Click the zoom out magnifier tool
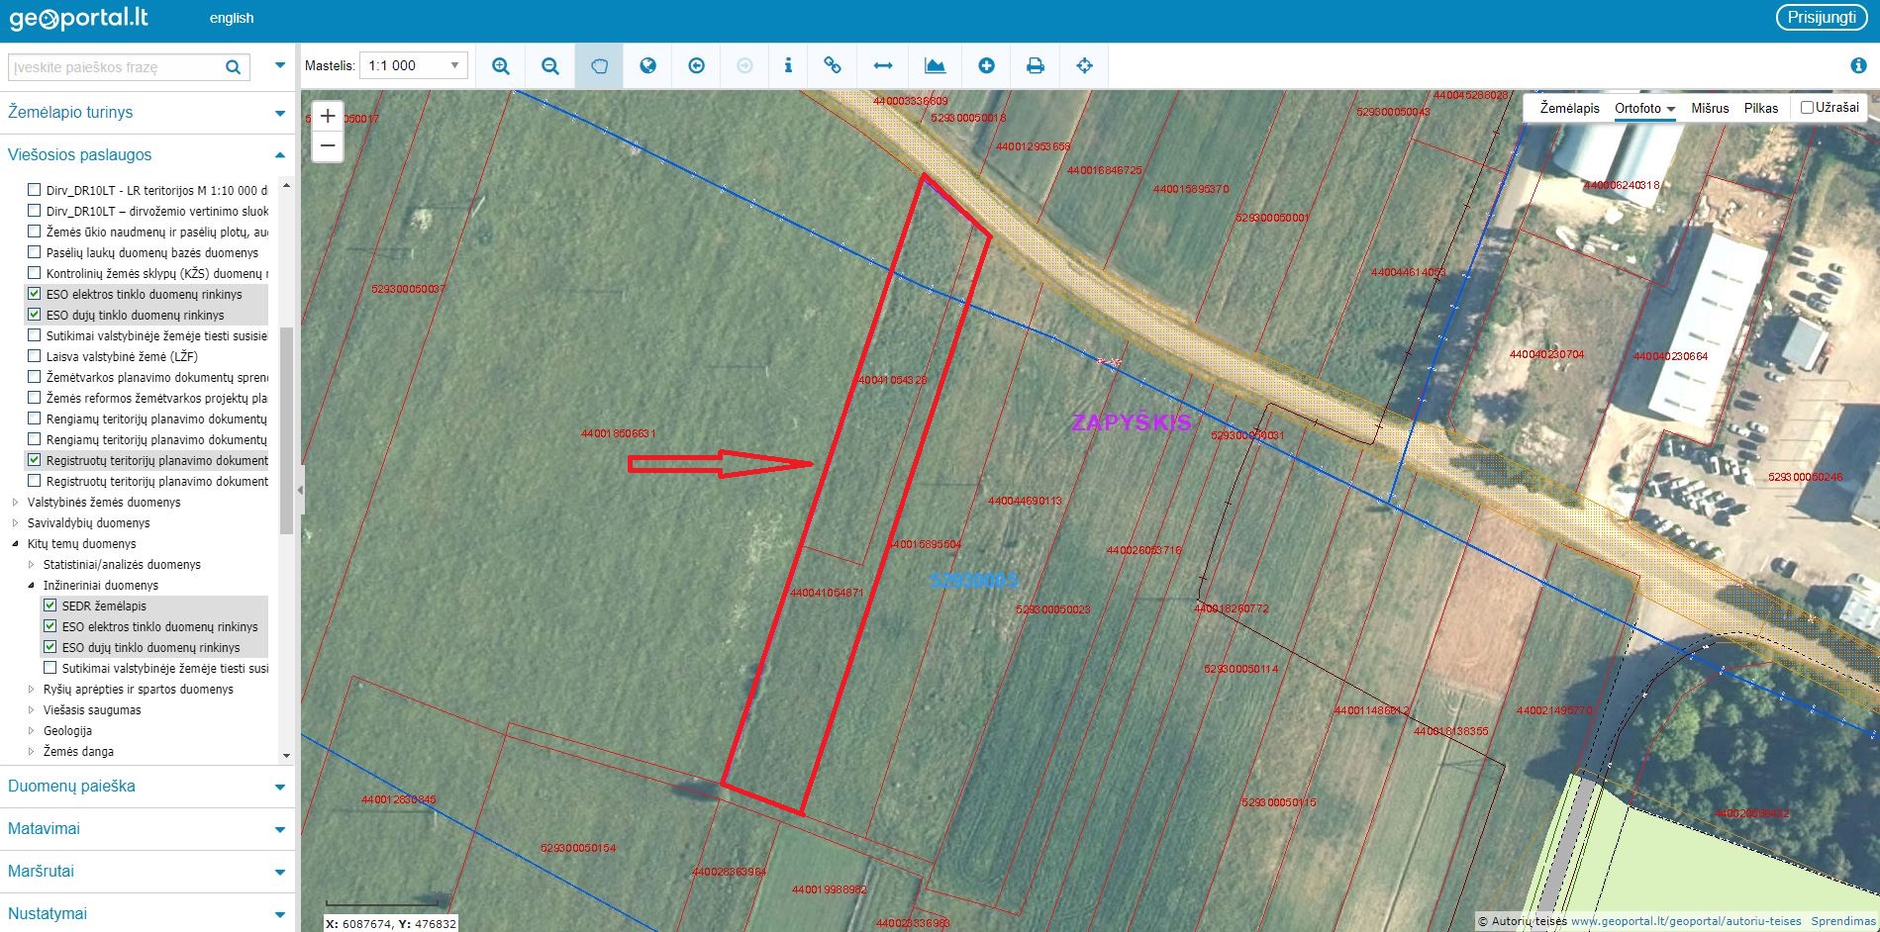Screen dimensions: 1880x932 pos(550,66)
